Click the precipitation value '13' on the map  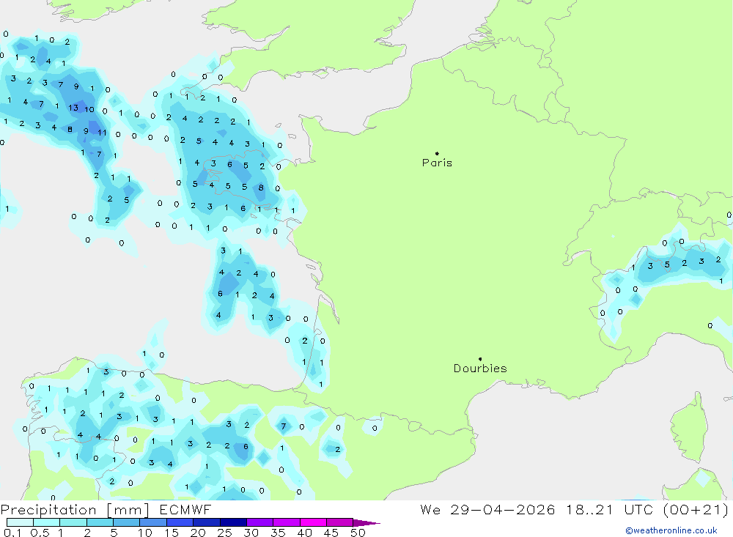pos(73,108)
